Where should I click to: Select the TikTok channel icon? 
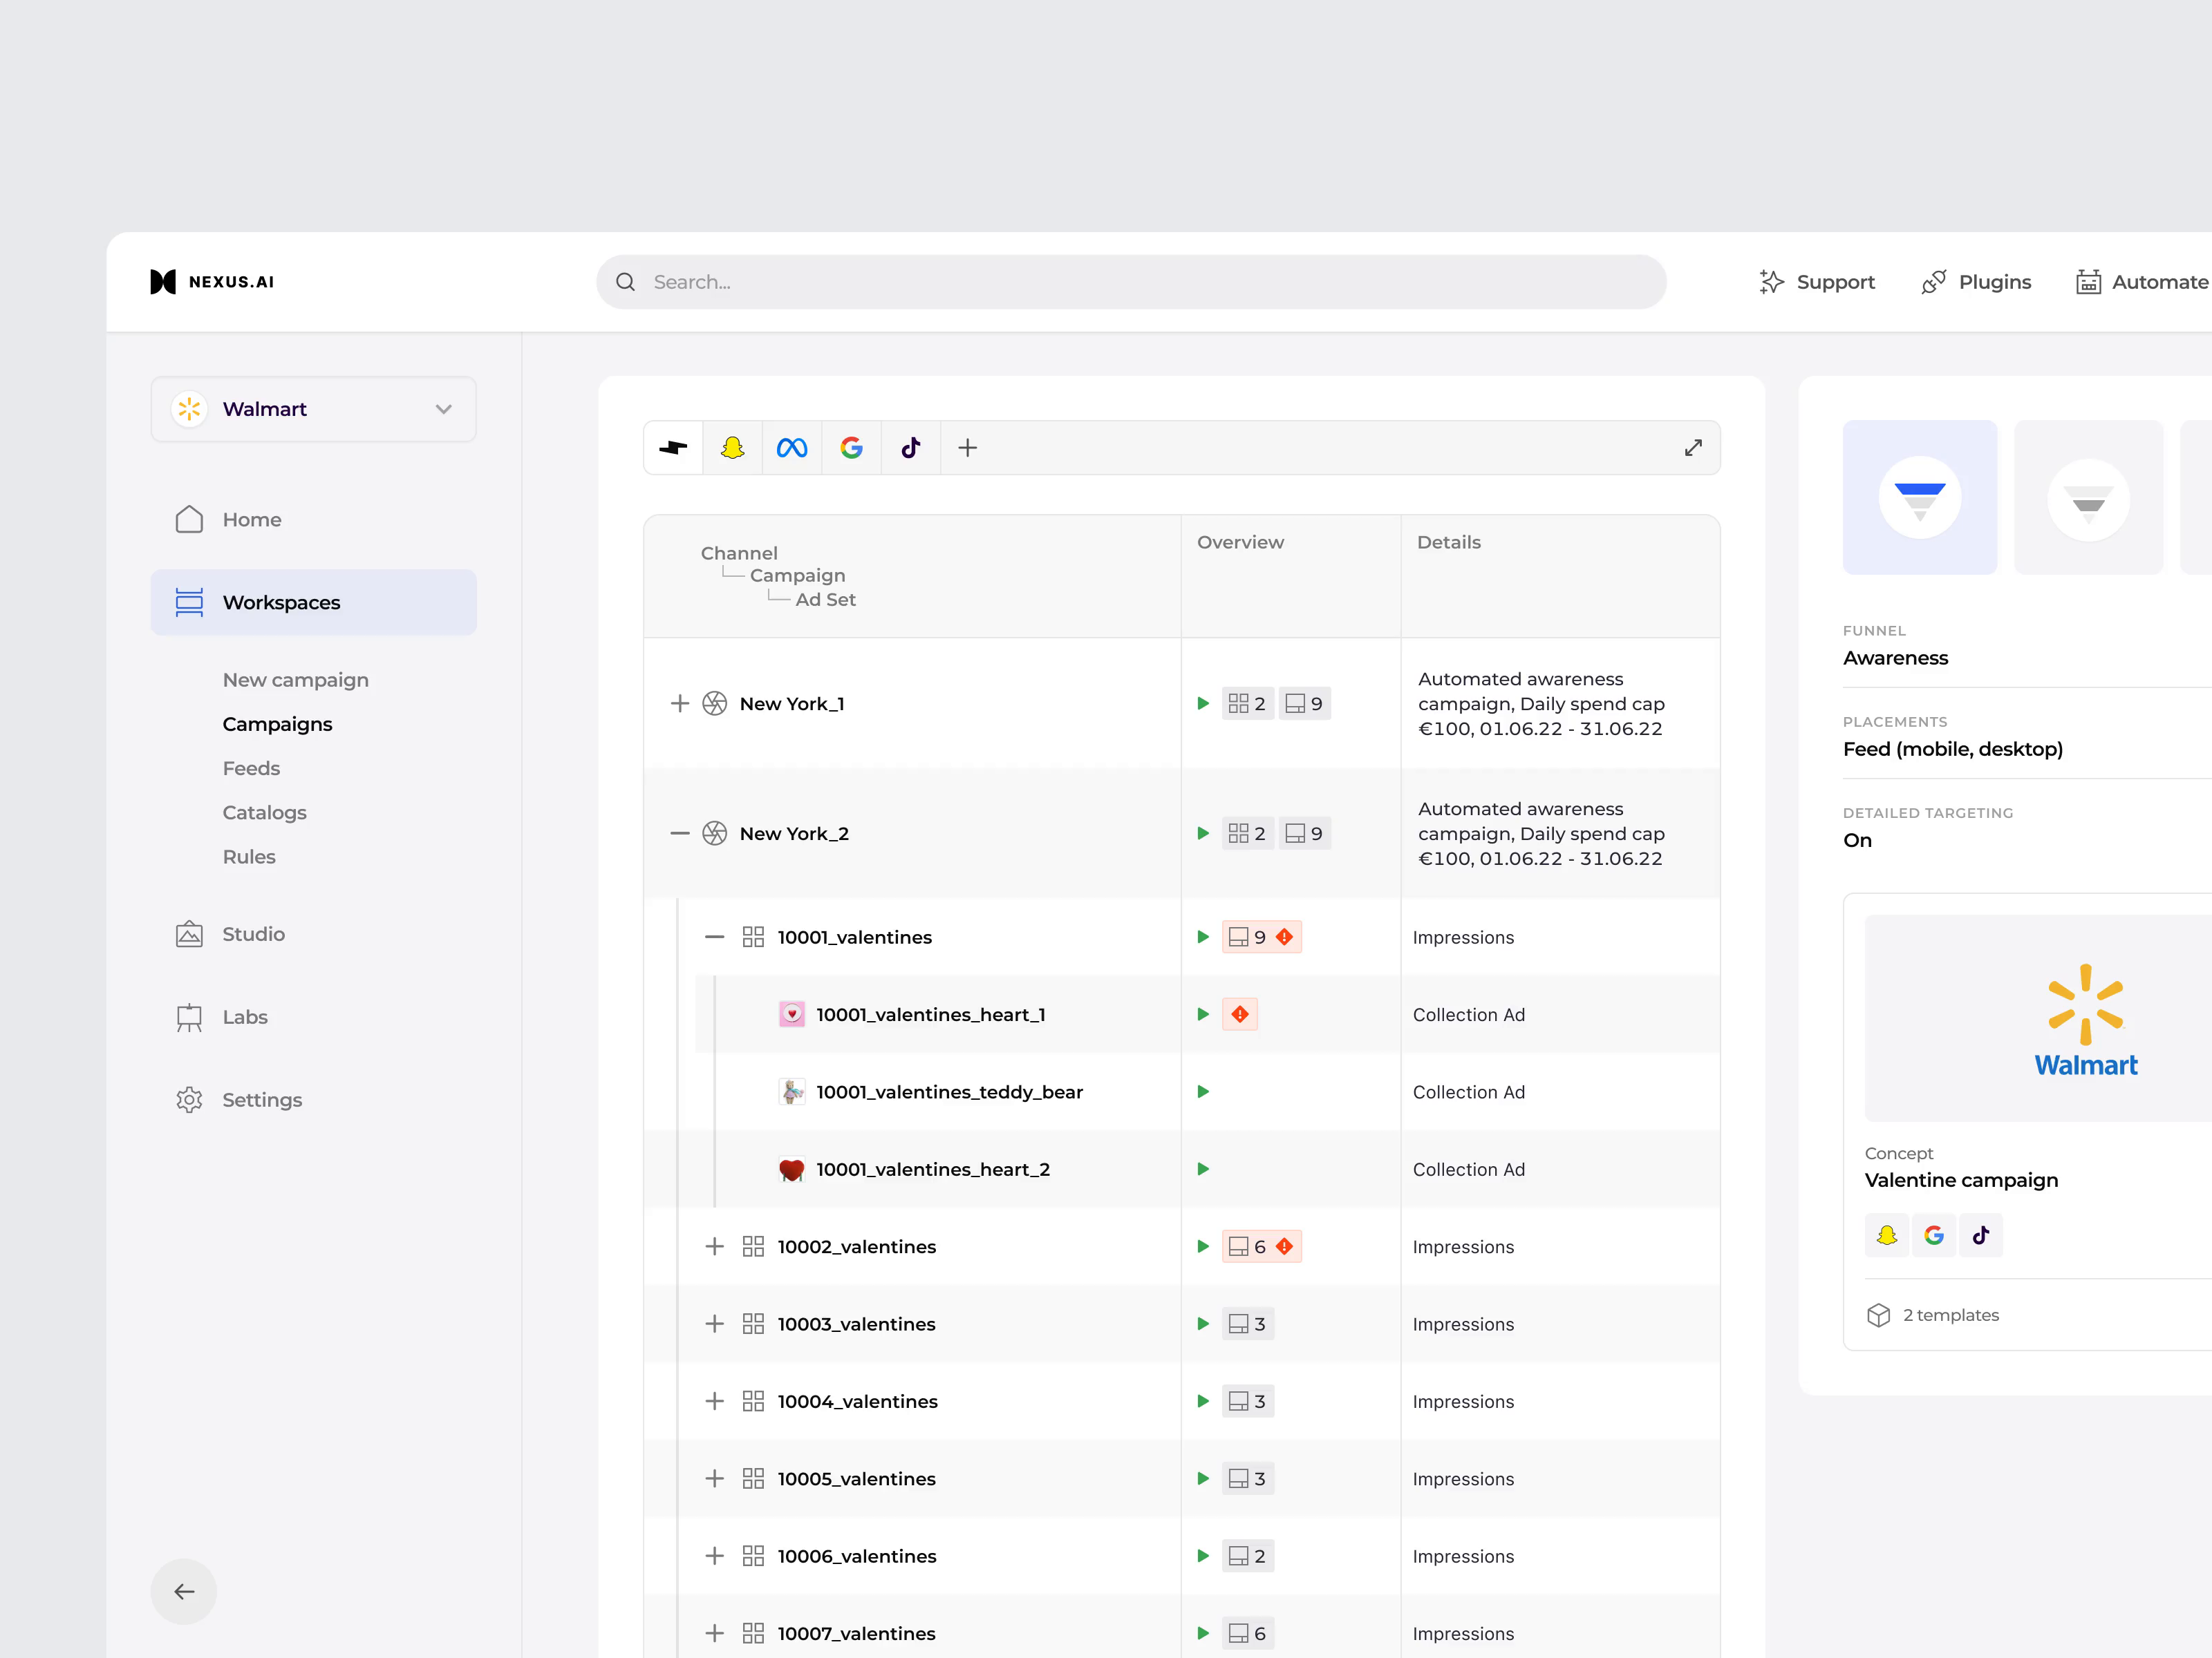click(910, 448)
